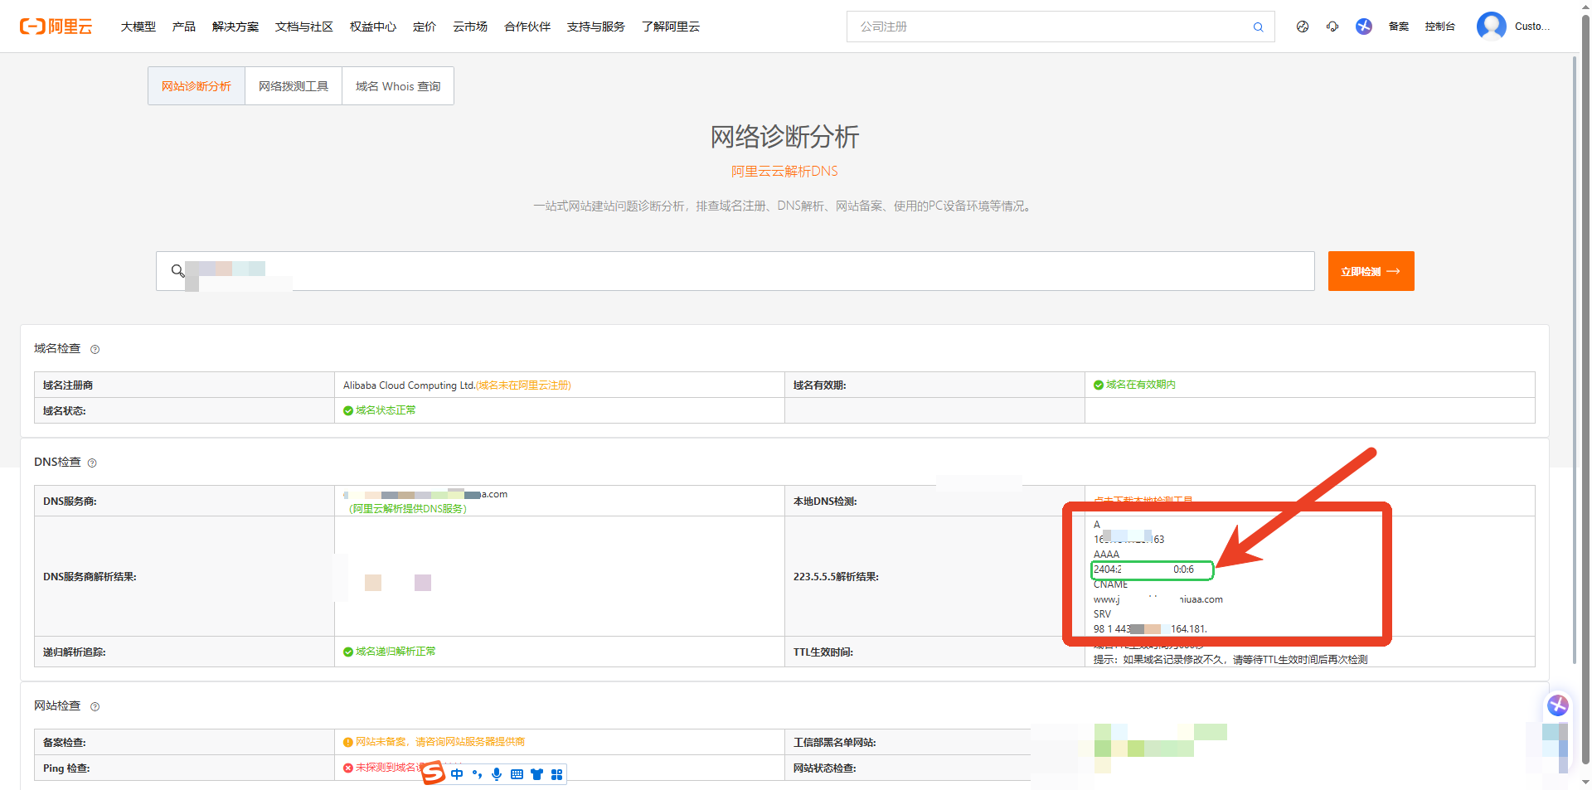Open the 文档与社区 menu
The height and width of the screenshot is (790, 1592).
pos(304,27)
